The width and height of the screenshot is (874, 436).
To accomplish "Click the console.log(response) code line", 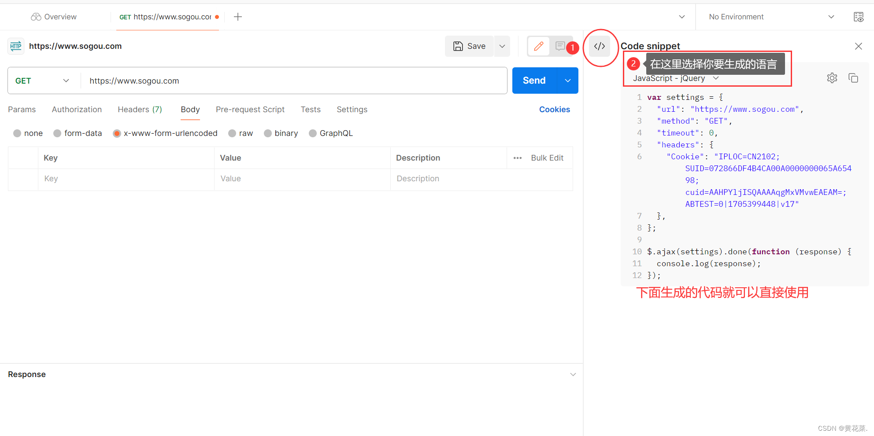I will pos(709,264).
